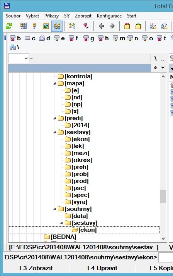This screenshot has height=276, width=173.
Task: Click the forward arrow toolbar icon
Action: [112, 26]
